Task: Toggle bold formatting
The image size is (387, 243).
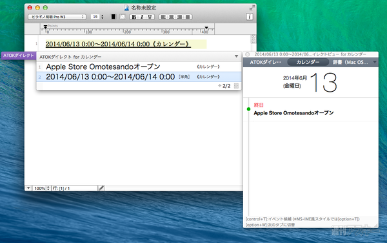Action: pos(134,17)
